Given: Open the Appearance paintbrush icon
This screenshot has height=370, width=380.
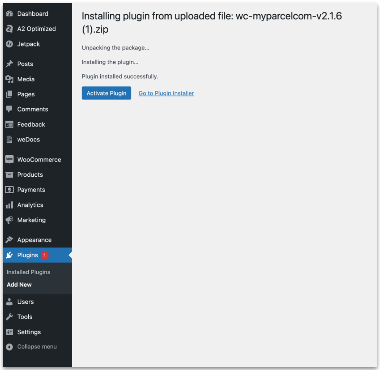Looking at the screenshot, I should (x=9, y=240).
